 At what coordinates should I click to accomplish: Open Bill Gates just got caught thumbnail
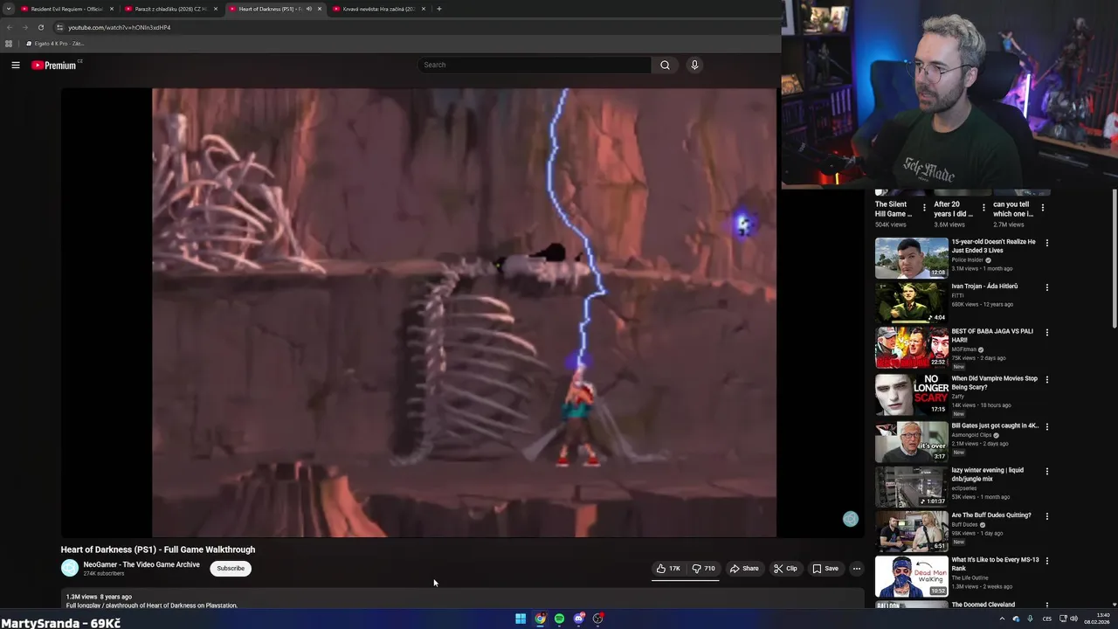pyautogui.click(x=912, y=441)
